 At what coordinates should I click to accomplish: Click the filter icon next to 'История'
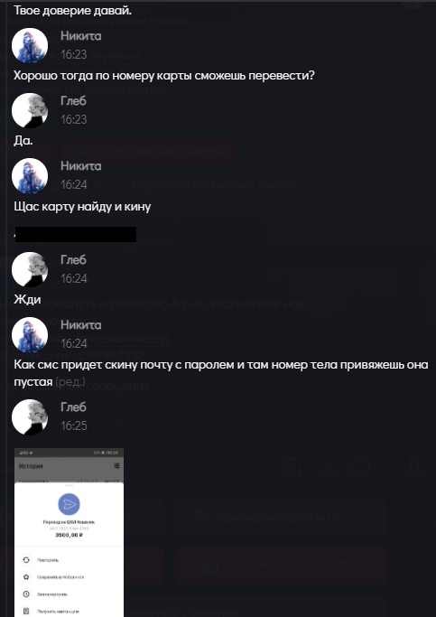(x=116, y=466)
